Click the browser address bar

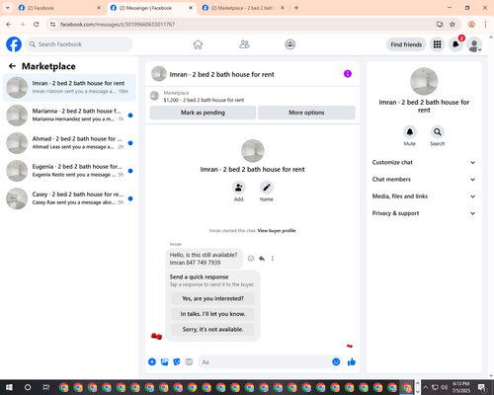[x=244, y=25]
